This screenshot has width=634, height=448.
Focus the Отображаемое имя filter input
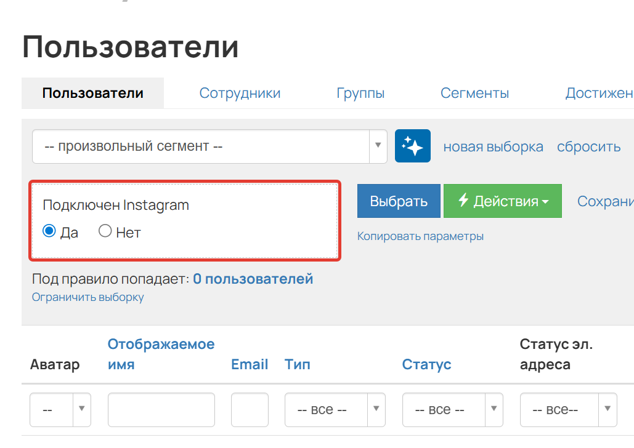[x=161, y=410]
